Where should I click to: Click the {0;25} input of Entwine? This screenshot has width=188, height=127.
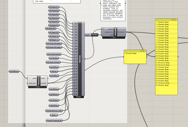tap(76, 94)
